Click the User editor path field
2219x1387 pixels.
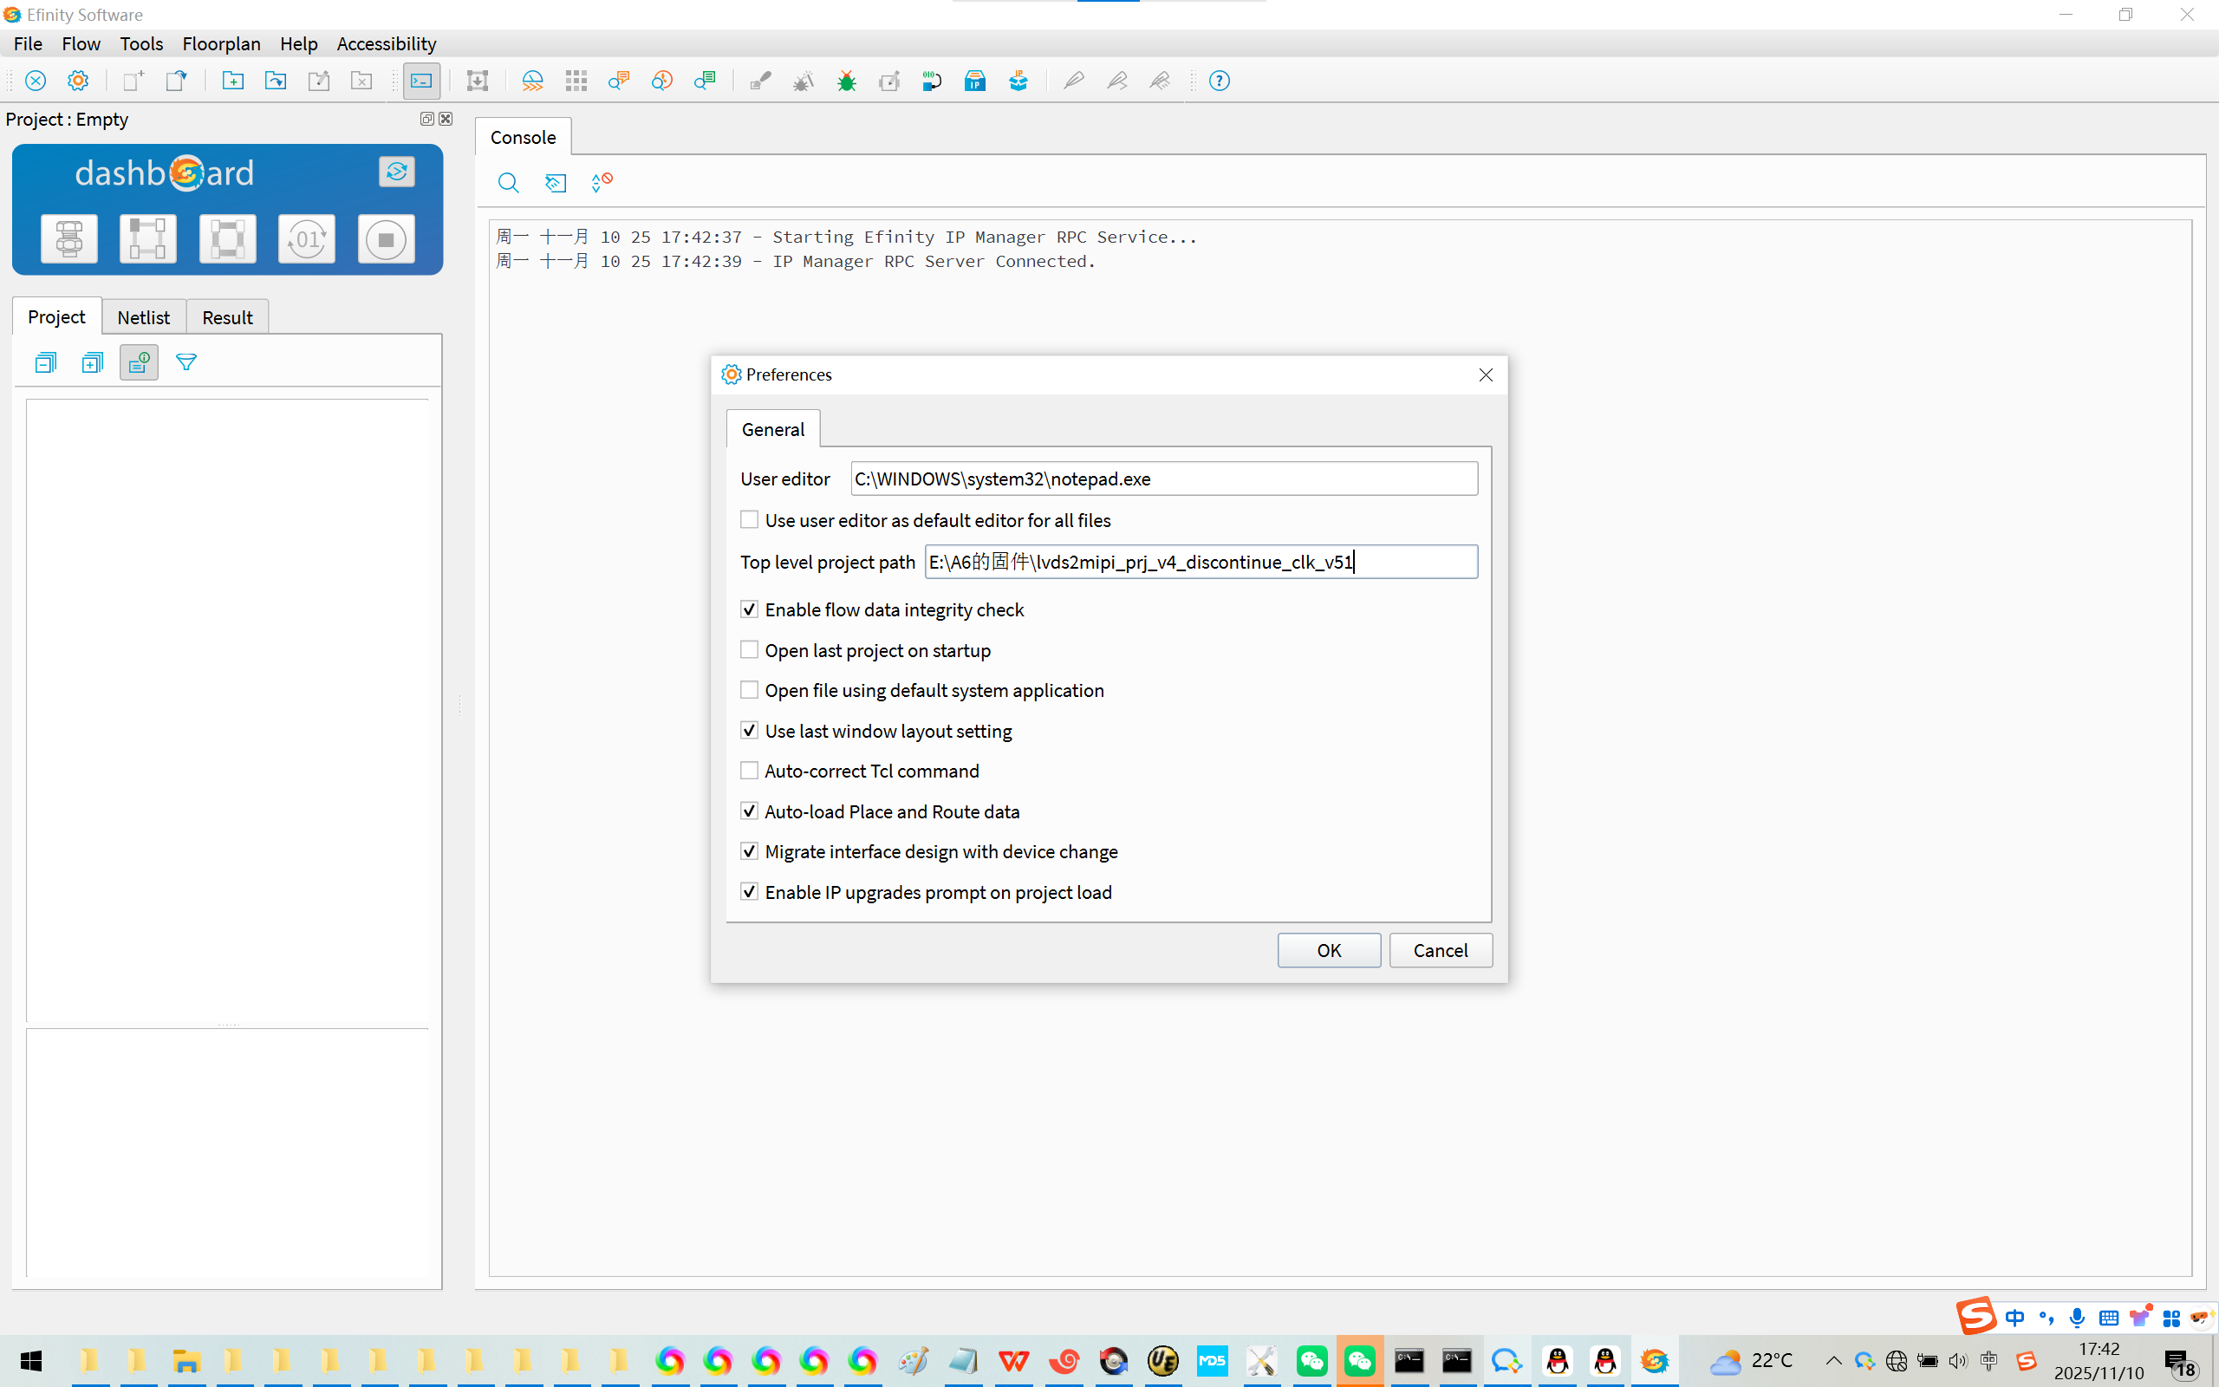(1162, 479)
